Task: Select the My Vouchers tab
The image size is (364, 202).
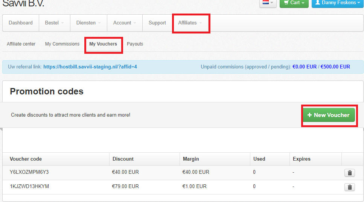Action: click(103, 44)
